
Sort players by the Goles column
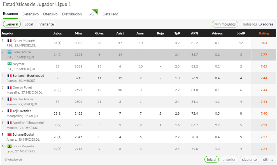pos(99,33)
